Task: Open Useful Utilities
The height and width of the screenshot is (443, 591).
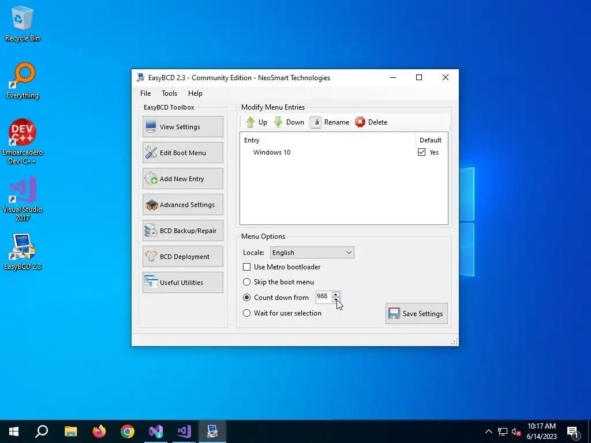Action: click(x=183, y=283)
